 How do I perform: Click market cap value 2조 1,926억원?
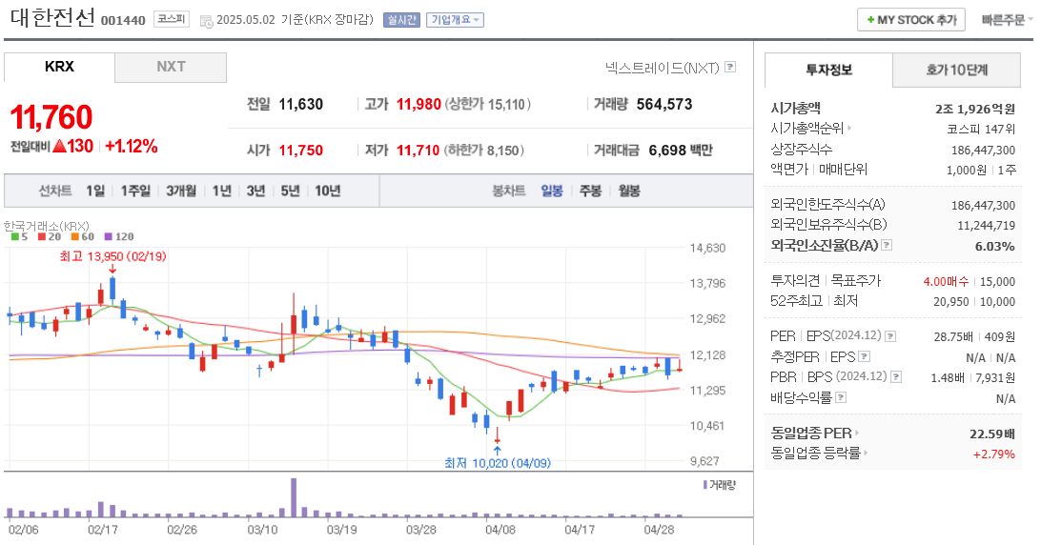pos(975,109)
